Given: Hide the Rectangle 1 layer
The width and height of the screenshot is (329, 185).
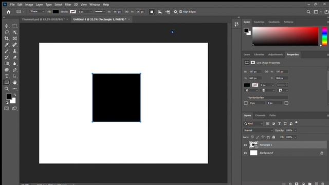Looking at the screenshot, I should pyautogui.click(x=245, y=145).
